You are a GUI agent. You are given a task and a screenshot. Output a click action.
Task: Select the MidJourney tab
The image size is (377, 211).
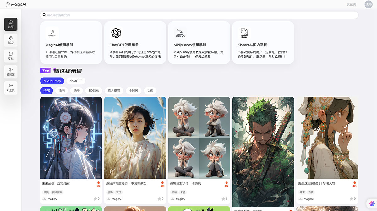click(52, 81)
